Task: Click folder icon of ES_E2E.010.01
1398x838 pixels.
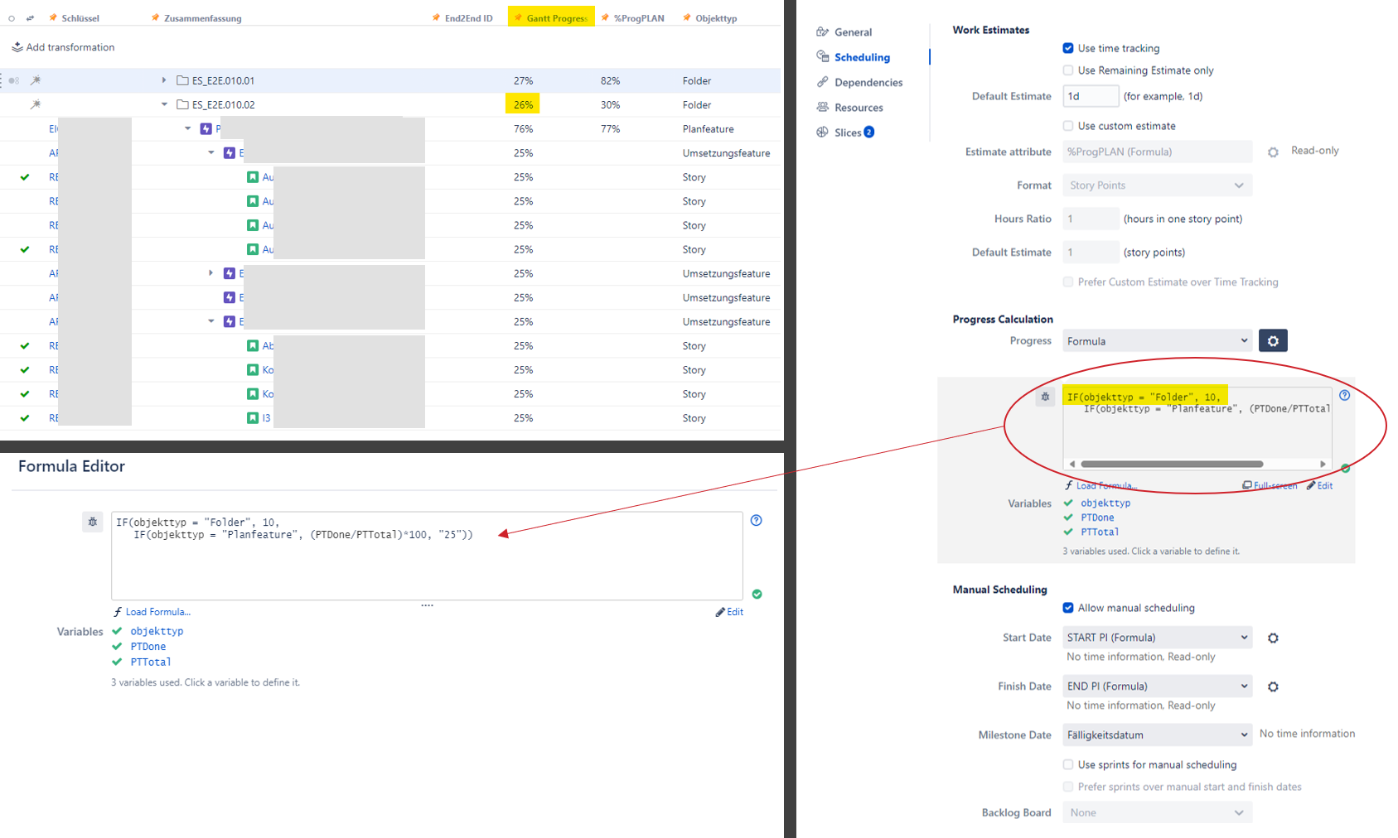Action: click(183, 80)
